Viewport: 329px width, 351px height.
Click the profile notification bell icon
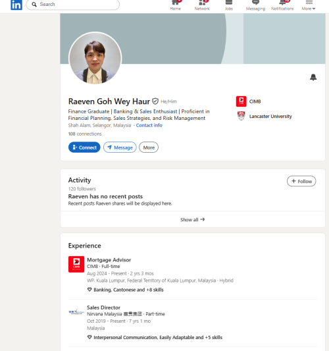pyautogui.click(x=313, y=77)
